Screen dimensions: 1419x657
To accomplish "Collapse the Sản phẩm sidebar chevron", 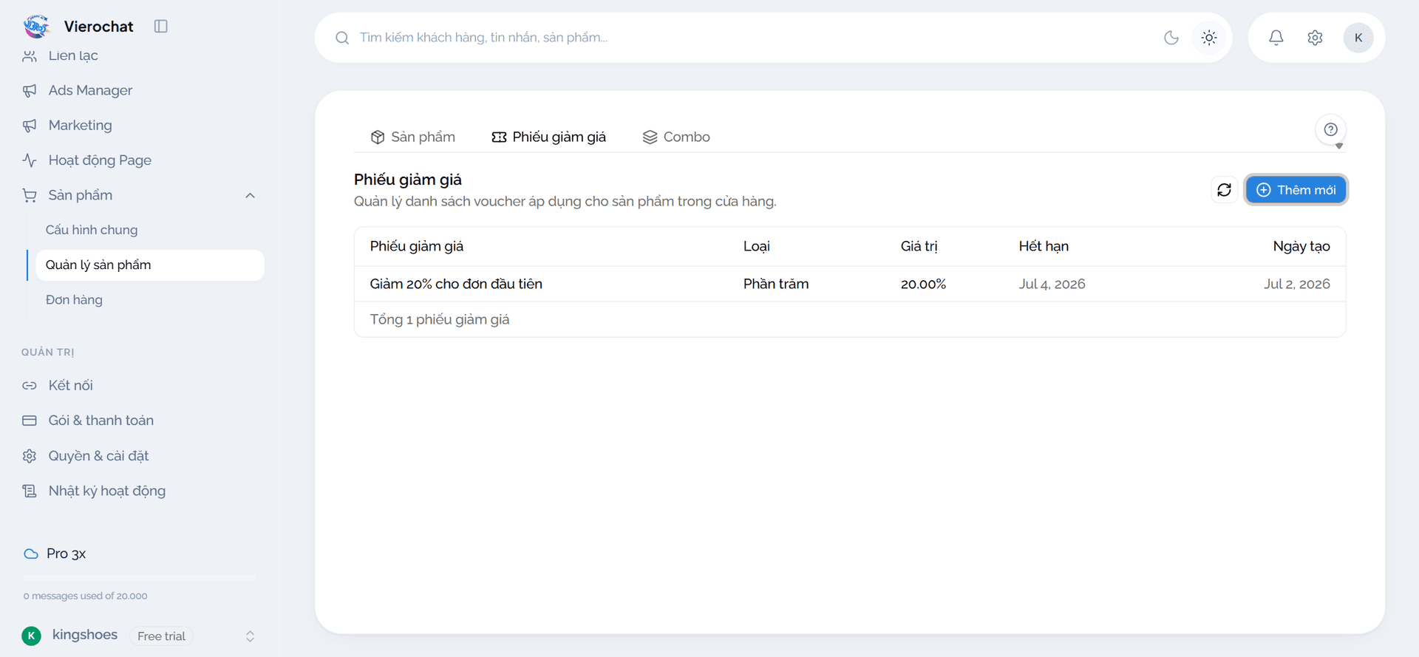I will 250,196.
